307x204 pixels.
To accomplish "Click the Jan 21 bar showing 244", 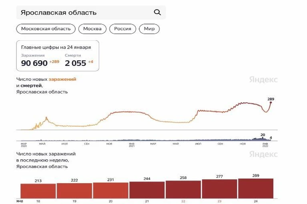I will pos(147,190).
